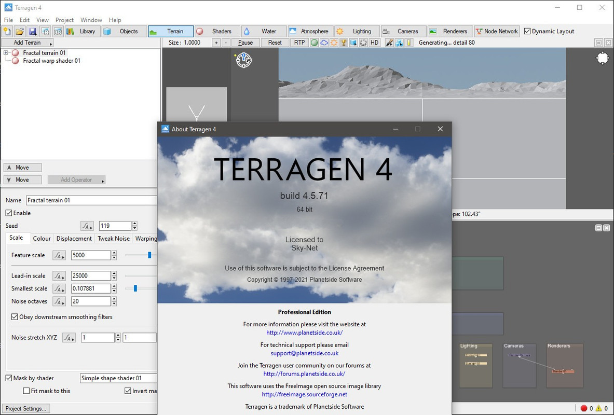614x415 pixels.
Task: Open Noise octaves animation button menu
Action: [59, 301]
